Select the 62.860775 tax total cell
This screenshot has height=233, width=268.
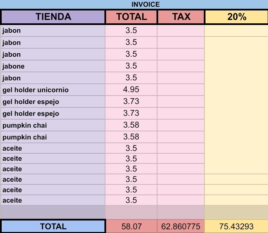181,226
